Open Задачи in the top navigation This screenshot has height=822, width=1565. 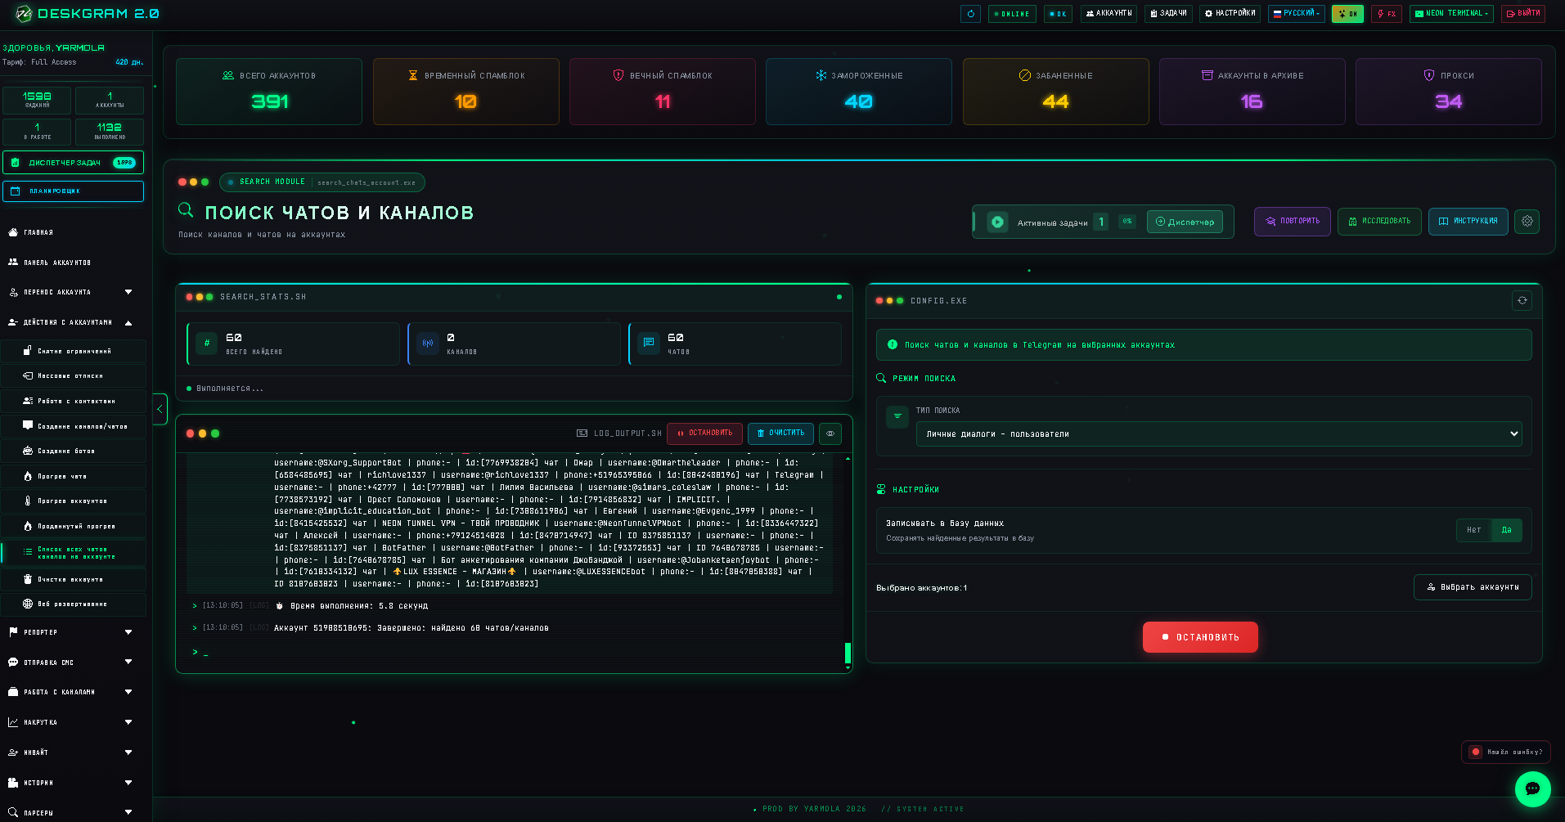1168,14
